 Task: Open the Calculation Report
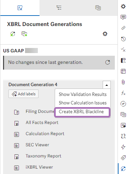coord(45,134)
